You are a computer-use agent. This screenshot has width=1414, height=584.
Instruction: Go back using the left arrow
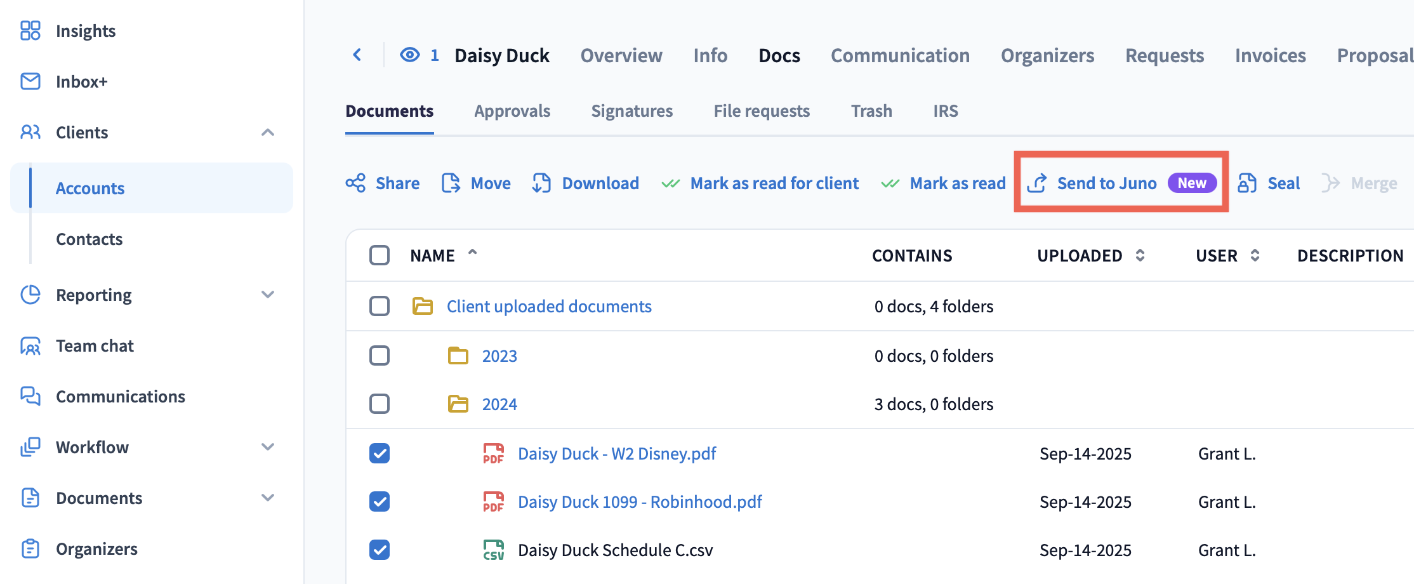(357, 55)
